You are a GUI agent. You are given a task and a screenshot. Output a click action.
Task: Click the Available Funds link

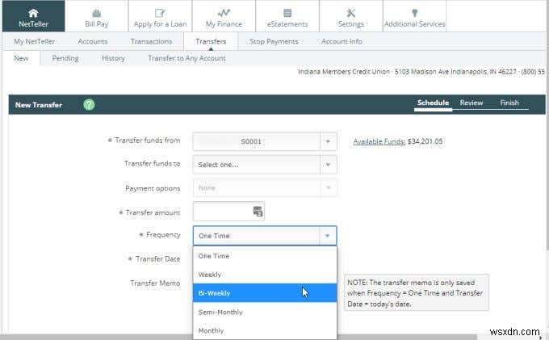point(379,141)
